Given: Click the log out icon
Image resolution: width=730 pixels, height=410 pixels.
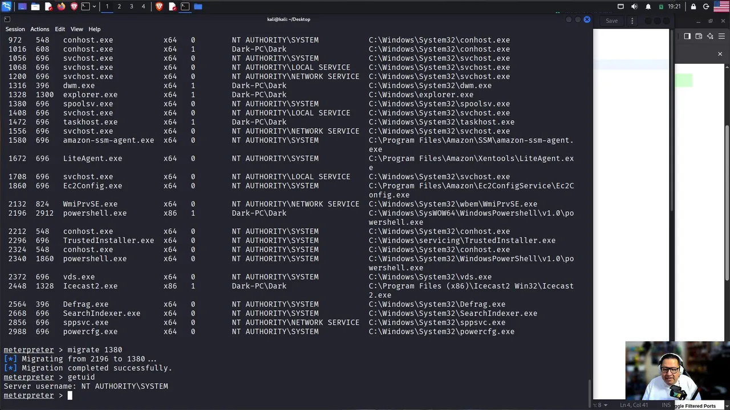Looking at the screenshot, I should pyautogui.click(x=706, y=7).
